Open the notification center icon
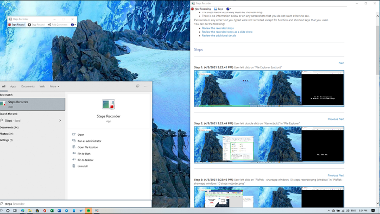Viewport: 380px width, 214px height. pyautogui.click(x=373, y=211)
